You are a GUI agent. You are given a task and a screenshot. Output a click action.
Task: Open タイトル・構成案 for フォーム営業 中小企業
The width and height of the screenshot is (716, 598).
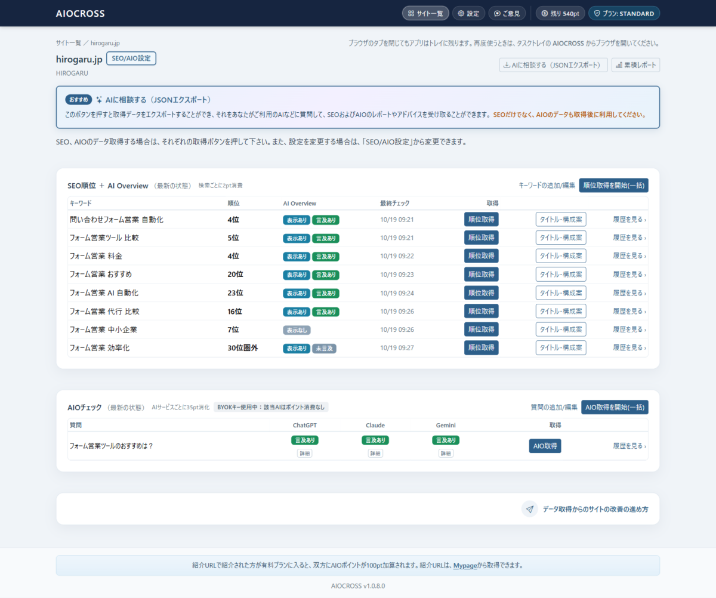tap(561, 329)
